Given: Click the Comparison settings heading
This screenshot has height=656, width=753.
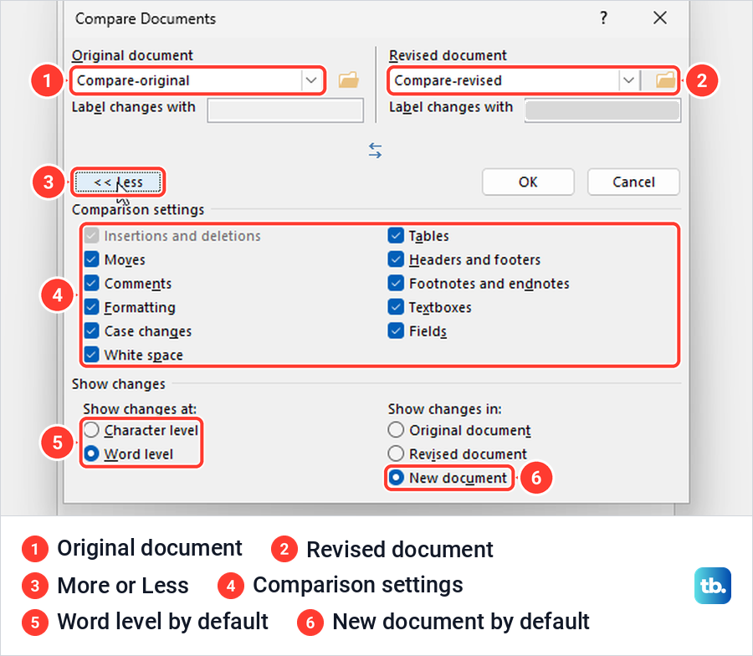Looking at the screenshot, I should [138, 210].
